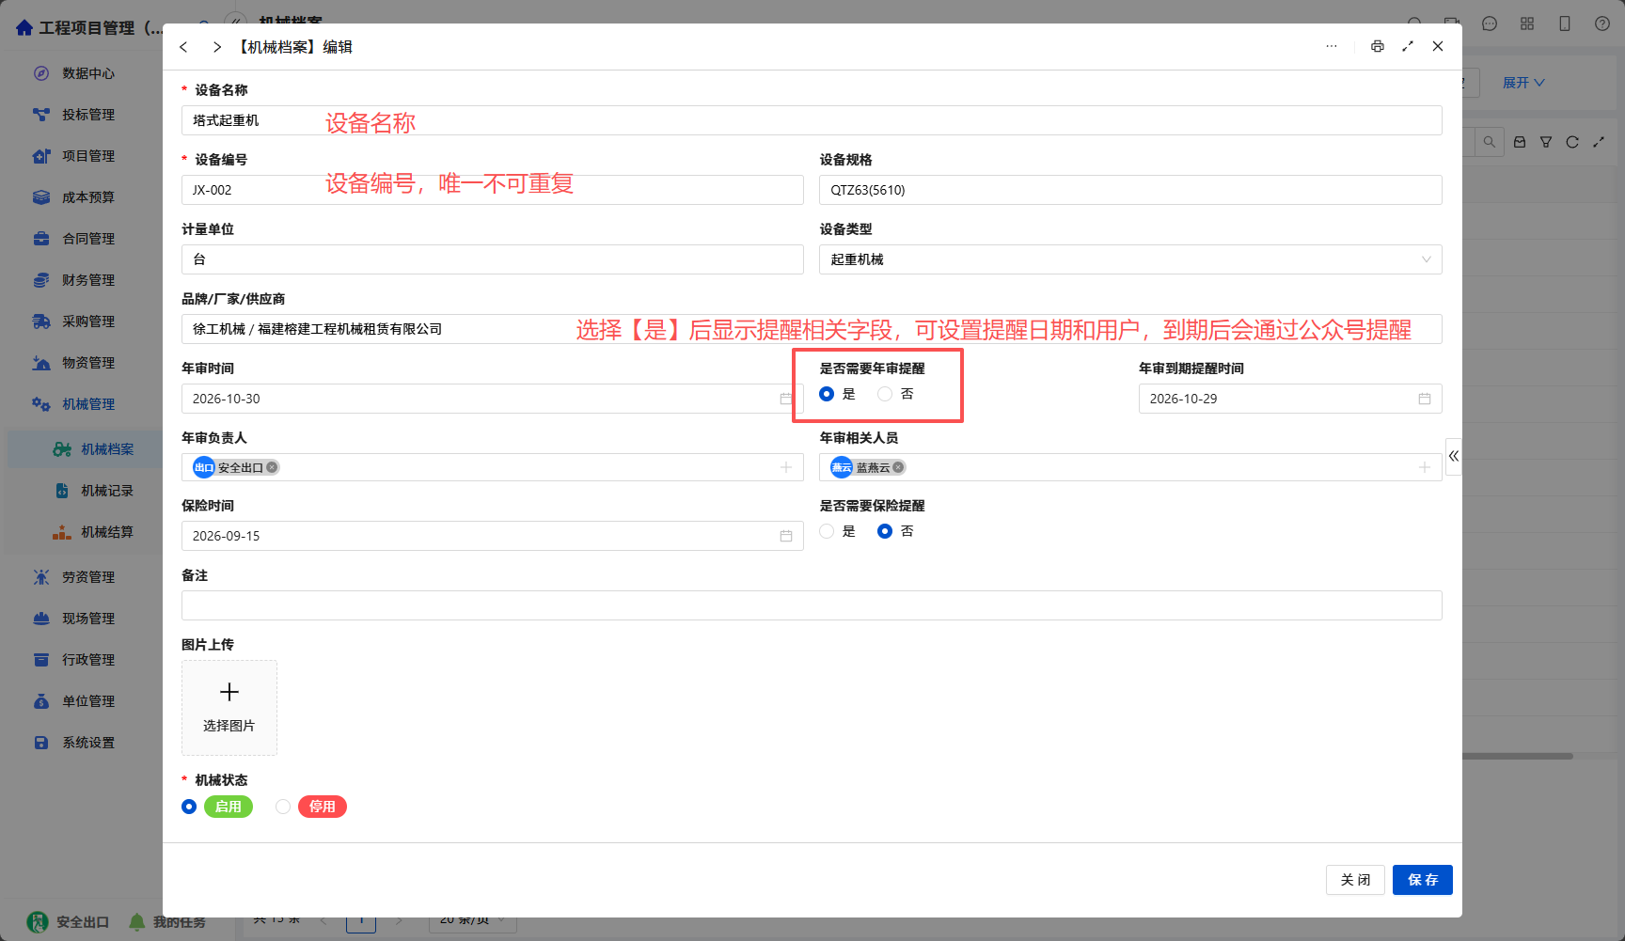Viewport: 1625px width, 941px height.
Task: Open the more options ellipsis menu
Action: point(1332,46)
